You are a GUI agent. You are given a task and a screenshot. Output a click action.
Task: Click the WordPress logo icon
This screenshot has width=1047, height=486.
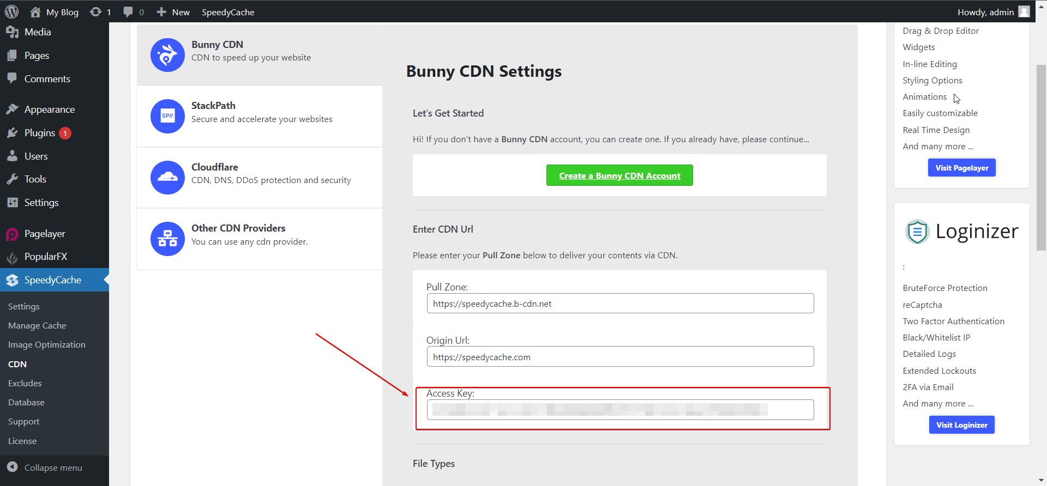point(11,11)
